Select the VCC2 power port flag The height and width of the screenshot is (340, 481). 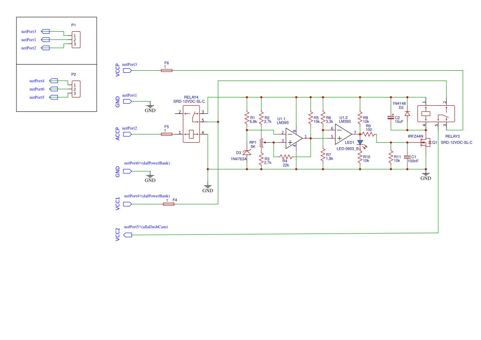tap(127, 234)
